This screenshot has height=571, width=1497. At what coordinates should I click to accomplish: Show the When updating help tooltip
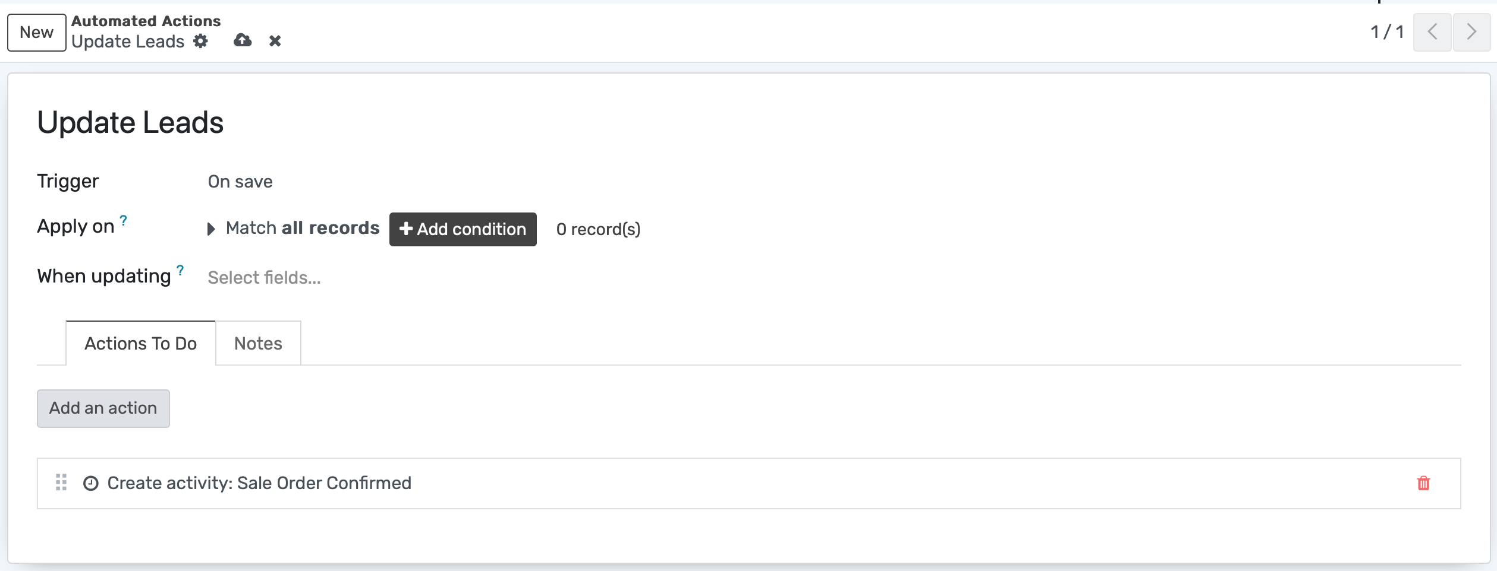(x=180, y=270)
